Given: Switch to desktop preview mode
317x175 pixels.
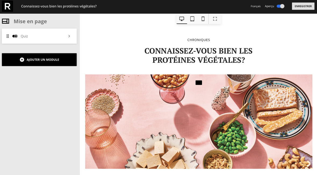Looking at the screenshot, I should click(182, 19).
